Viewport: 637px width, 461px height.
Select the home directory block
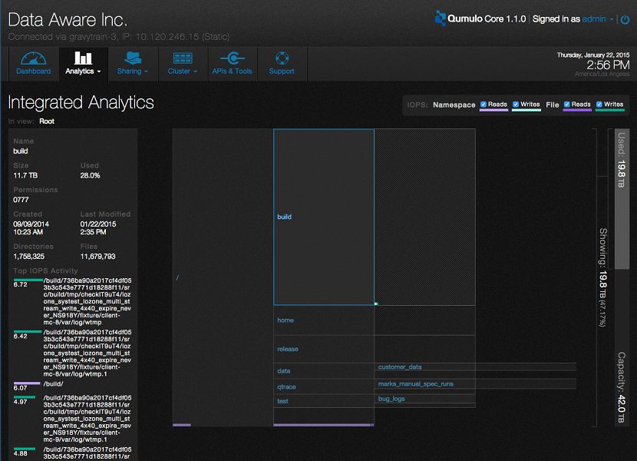tap(324, 320)
